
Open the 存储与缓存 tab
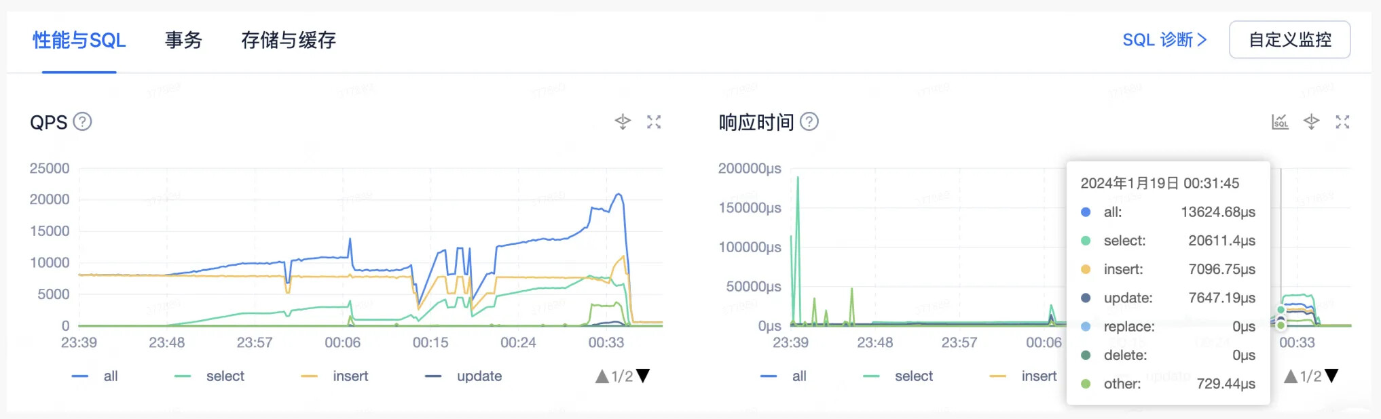click(289, 40)
